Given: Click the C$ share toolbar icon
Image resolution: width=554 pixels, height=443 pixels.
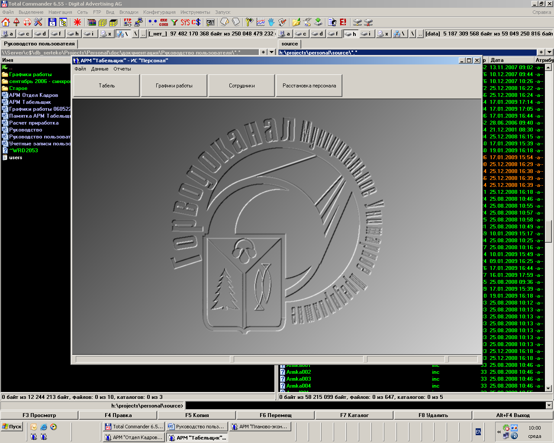Looking at the screenshot, I should pos(196,22).
